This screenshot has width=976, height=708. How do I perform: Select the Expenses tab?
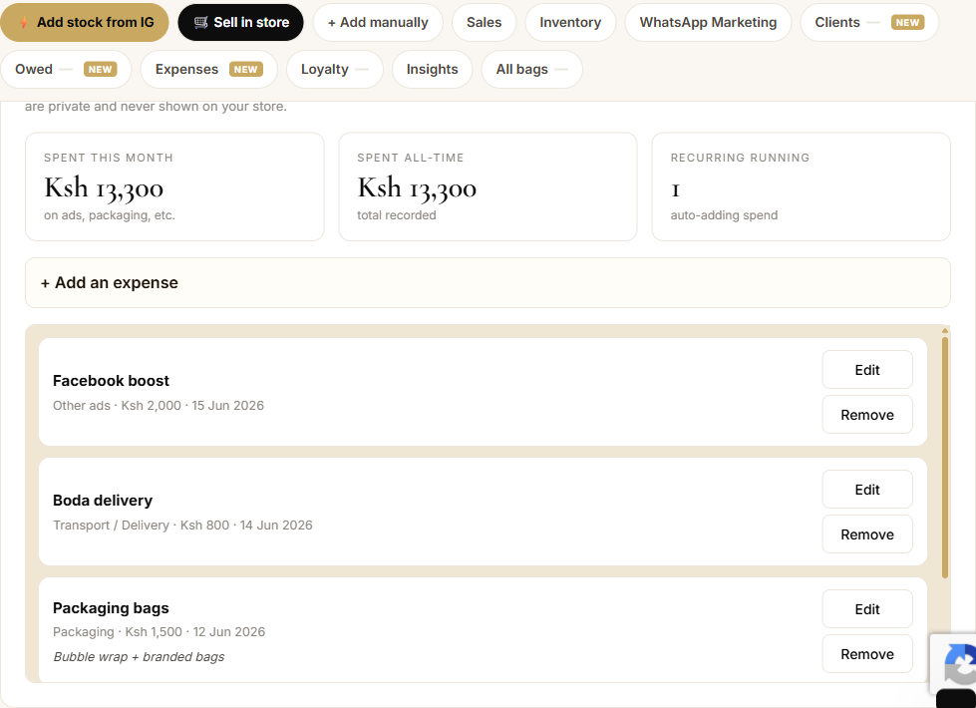point(208,69)
